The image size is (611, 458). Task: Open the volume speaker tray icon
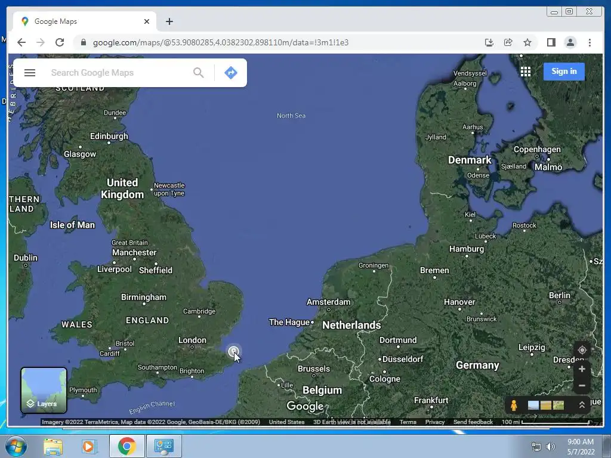pyautogui.click(x=550, y=447)
